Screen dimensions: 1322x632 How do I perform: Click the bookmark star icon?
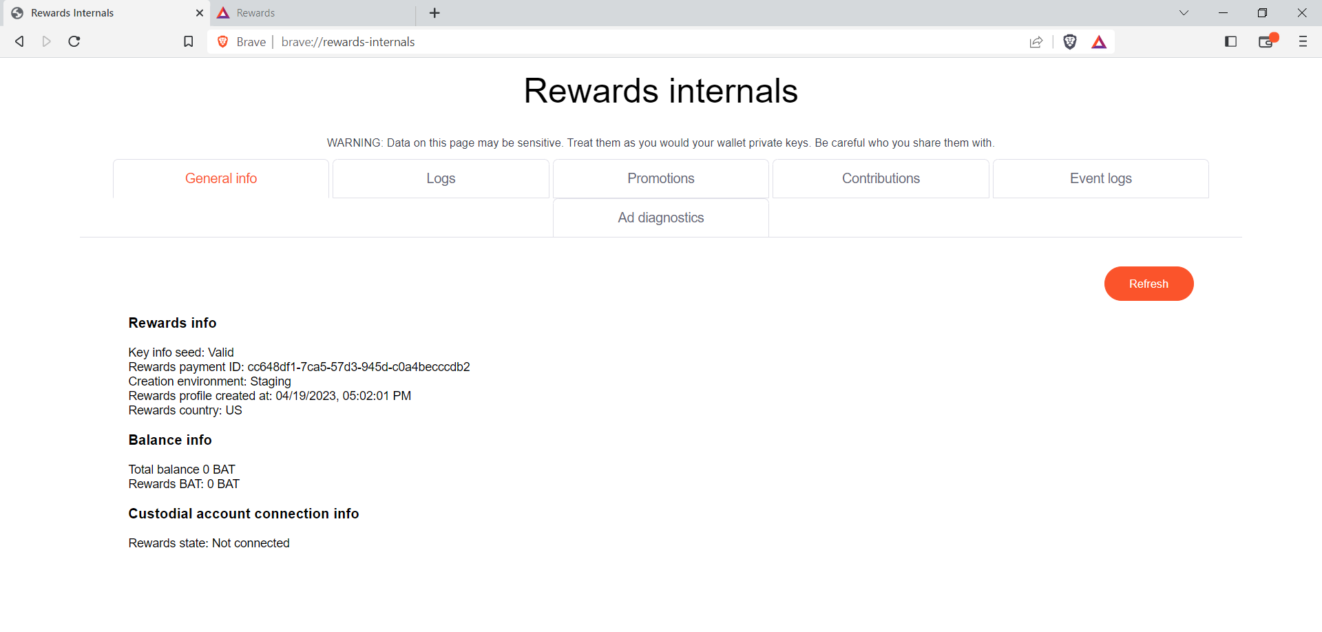pos(188,41)
